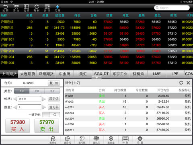Open the 资讯 news icon in toolbar

(x=47, y=8)
